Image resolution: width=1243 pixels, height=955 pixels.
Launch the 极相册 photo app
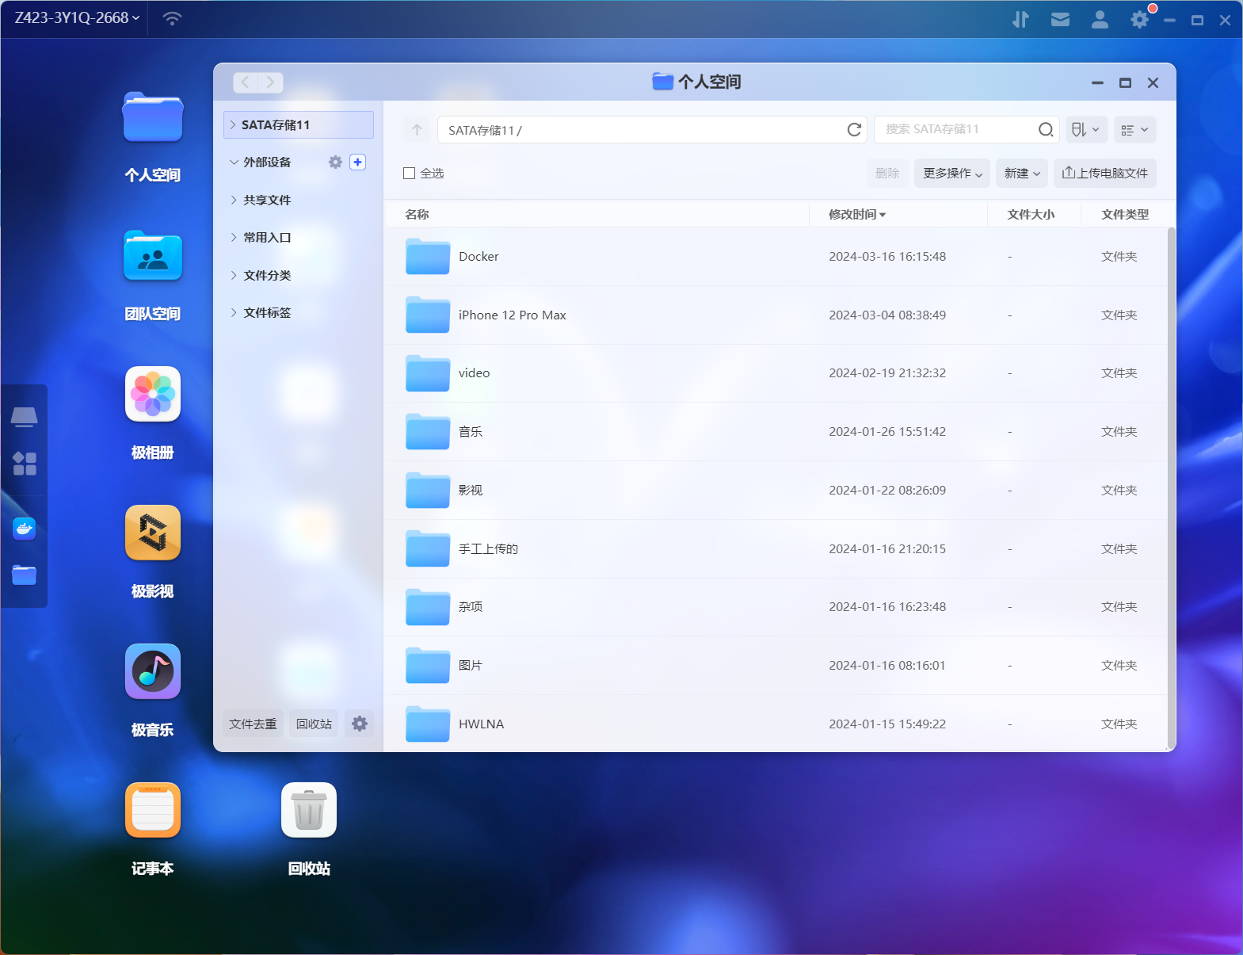[x=153, y=395]
